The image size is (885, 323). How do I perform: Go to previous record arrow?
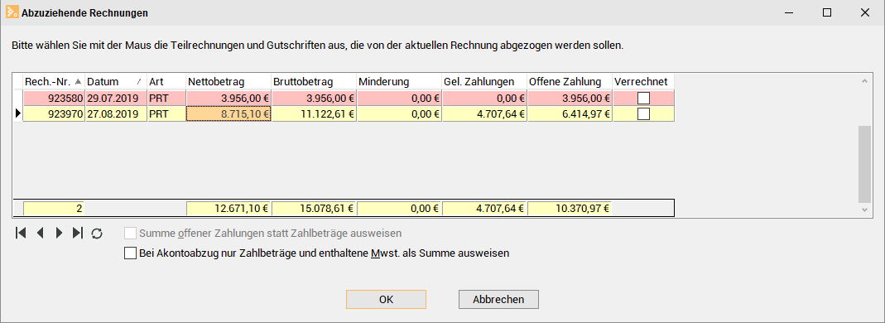tap(40, 234)
